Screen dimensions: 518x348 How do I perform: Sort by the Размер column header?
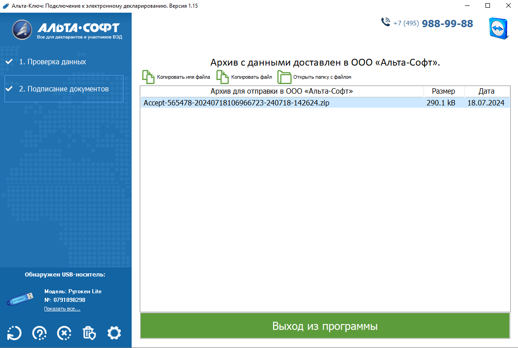click(x=443, y=91)
